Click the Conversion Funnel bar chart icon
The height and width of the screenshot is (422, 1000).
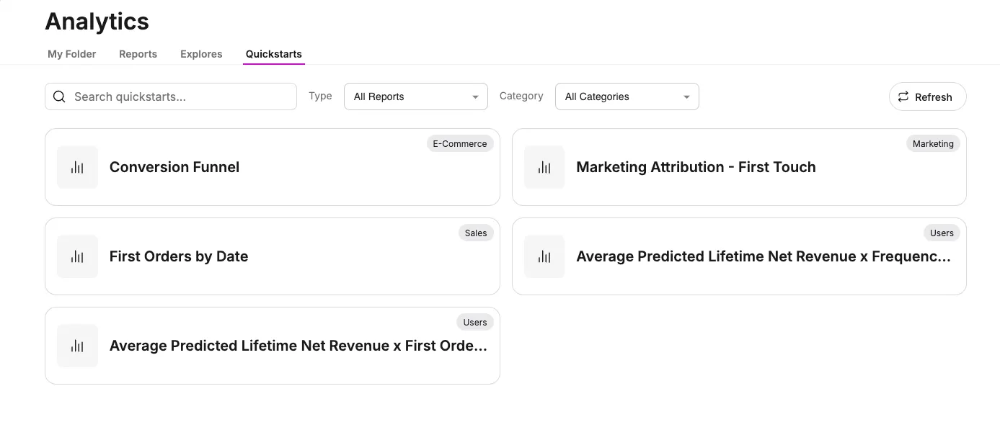77,167
